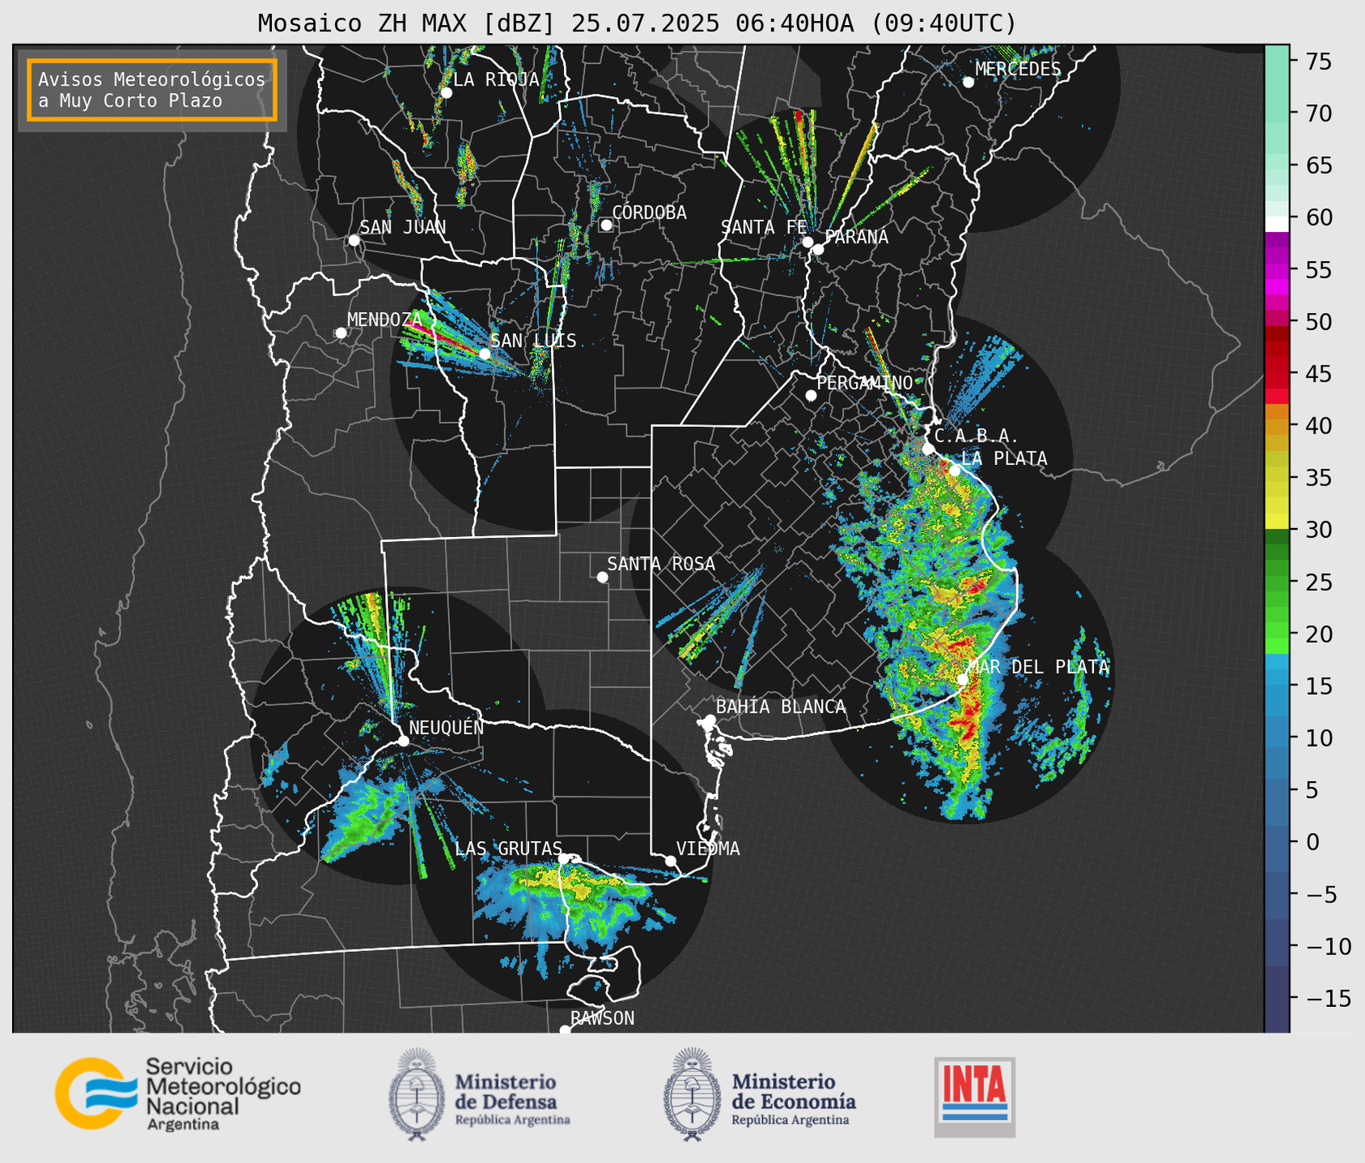Click the CÓRDOBA label text

tap(649, 213)
